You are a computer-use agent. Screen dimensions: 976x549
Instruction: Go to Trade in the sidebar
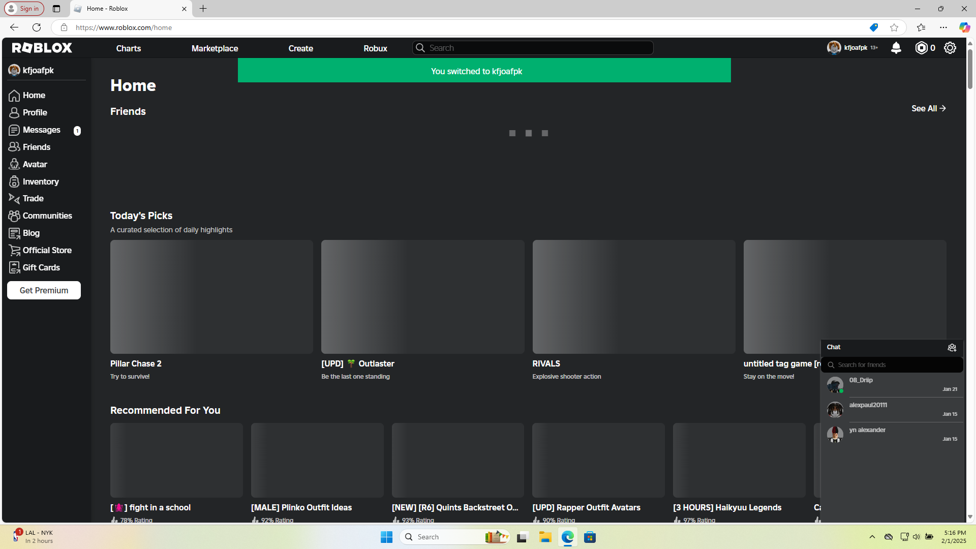[33, 199]
